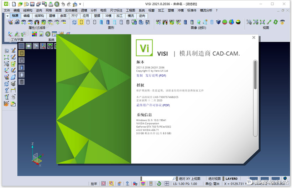Open the 最终用户许可协议 (PDF) link

point(153,105)
